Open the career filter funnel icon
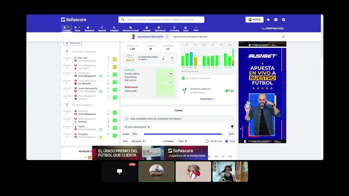Screen dimensions: 349x196 coord(232,127)
